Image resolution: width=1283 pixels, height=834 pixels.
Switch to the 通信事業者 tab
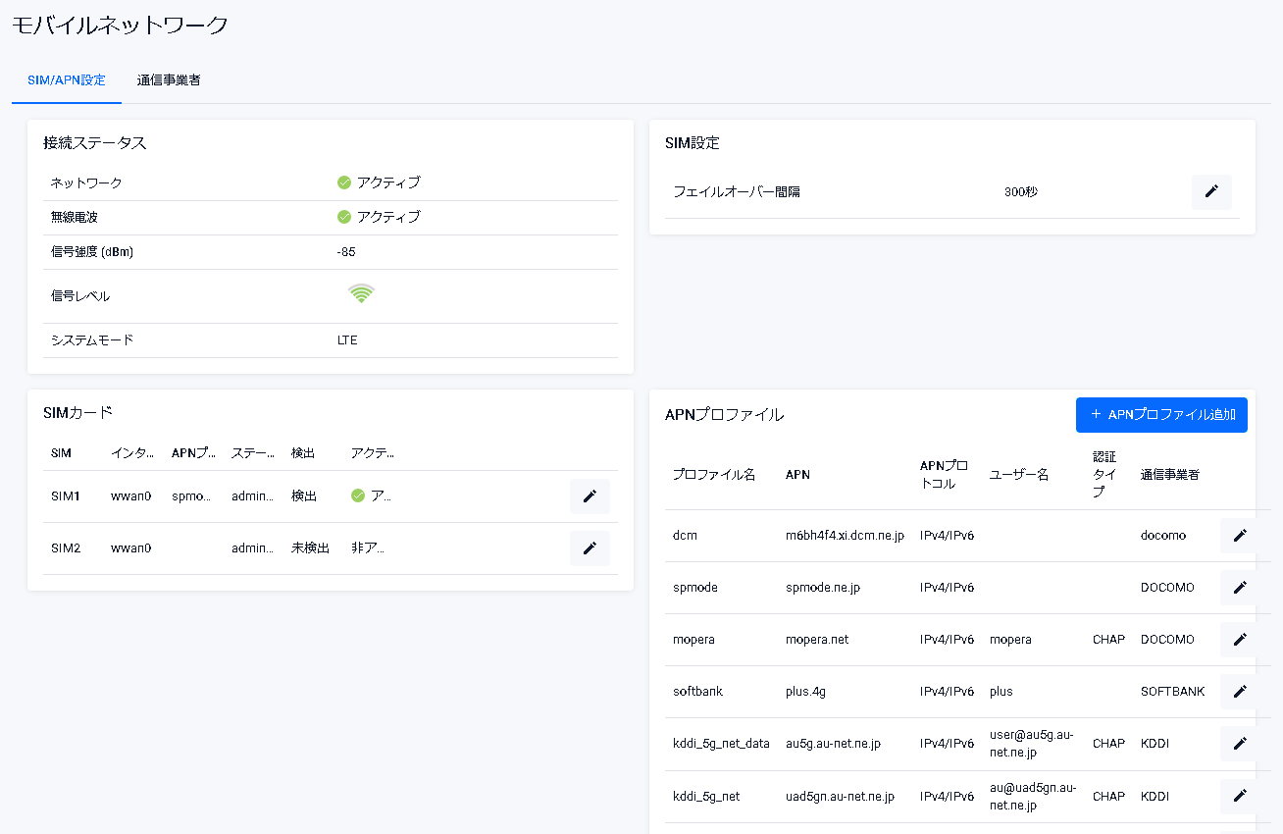[169, 80]
